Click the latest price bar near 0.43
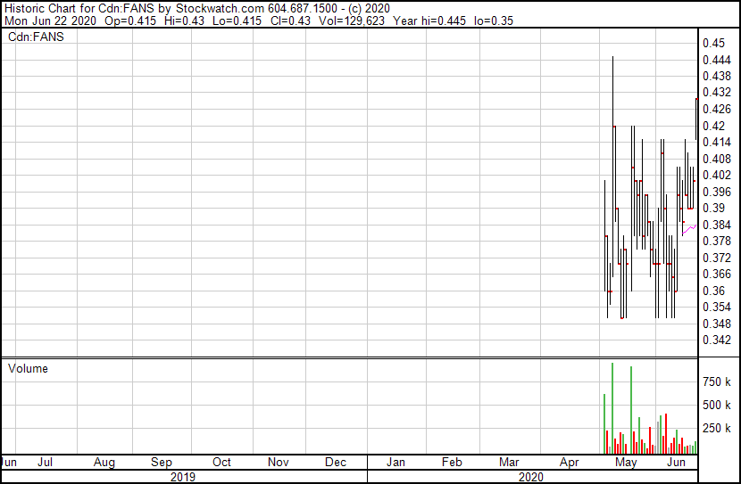 tap(696, 119)
